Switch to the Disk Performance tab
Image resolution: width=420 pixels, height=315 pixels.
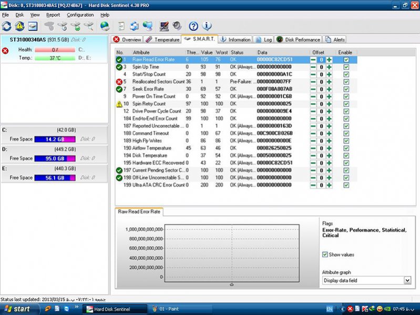point(298,39)
